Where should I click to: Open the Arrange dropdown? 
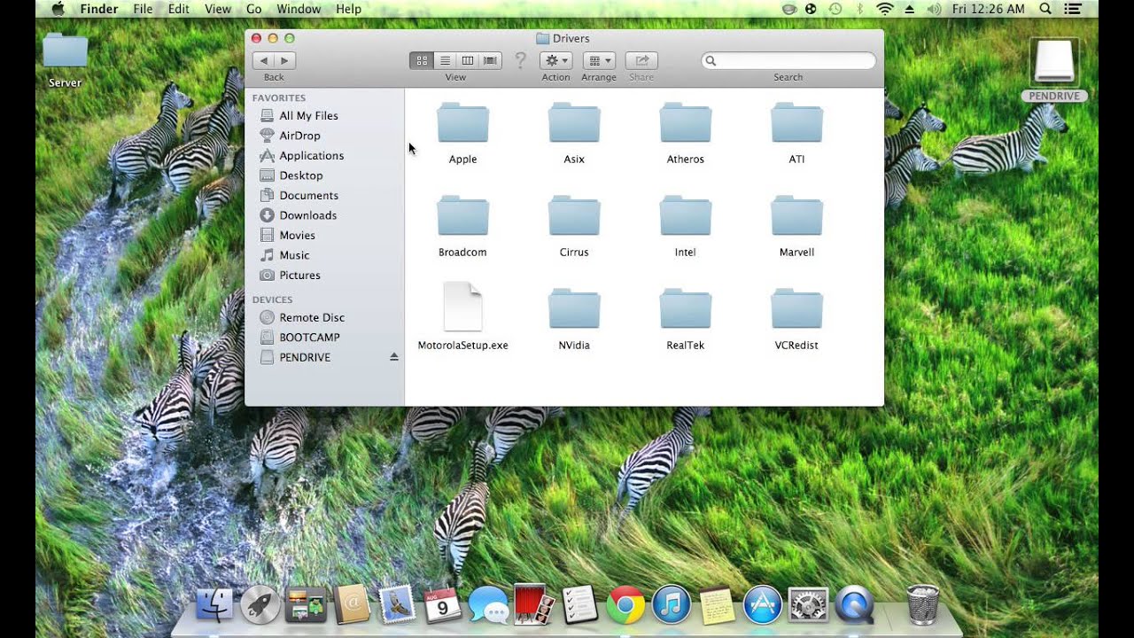pyautogui.click(x=599, y=60)
